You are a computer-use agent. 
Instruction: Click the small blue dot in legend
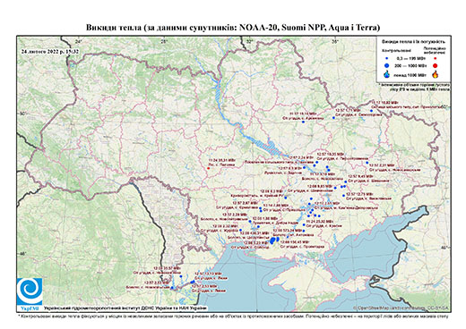[x=387, y=58]
